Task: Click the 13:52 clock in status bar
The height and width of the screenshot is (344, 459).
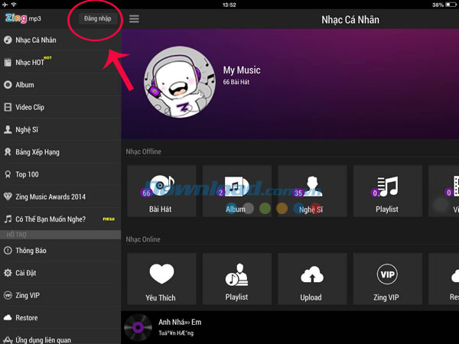Action: tap(229, 5)
